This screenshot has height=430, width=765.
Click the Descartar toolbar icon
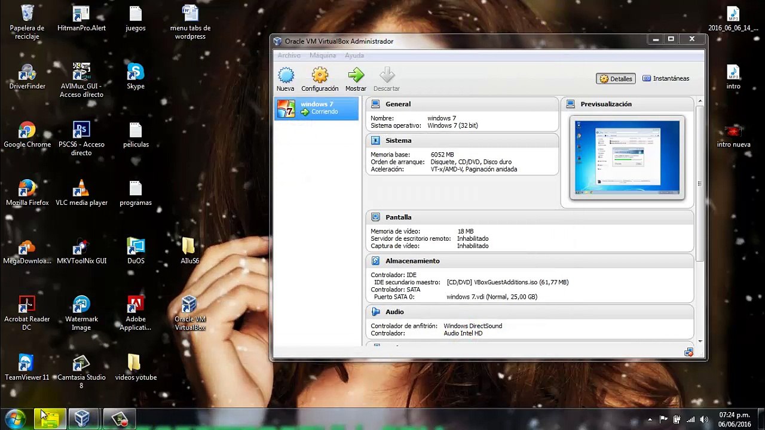click(387, 75)
